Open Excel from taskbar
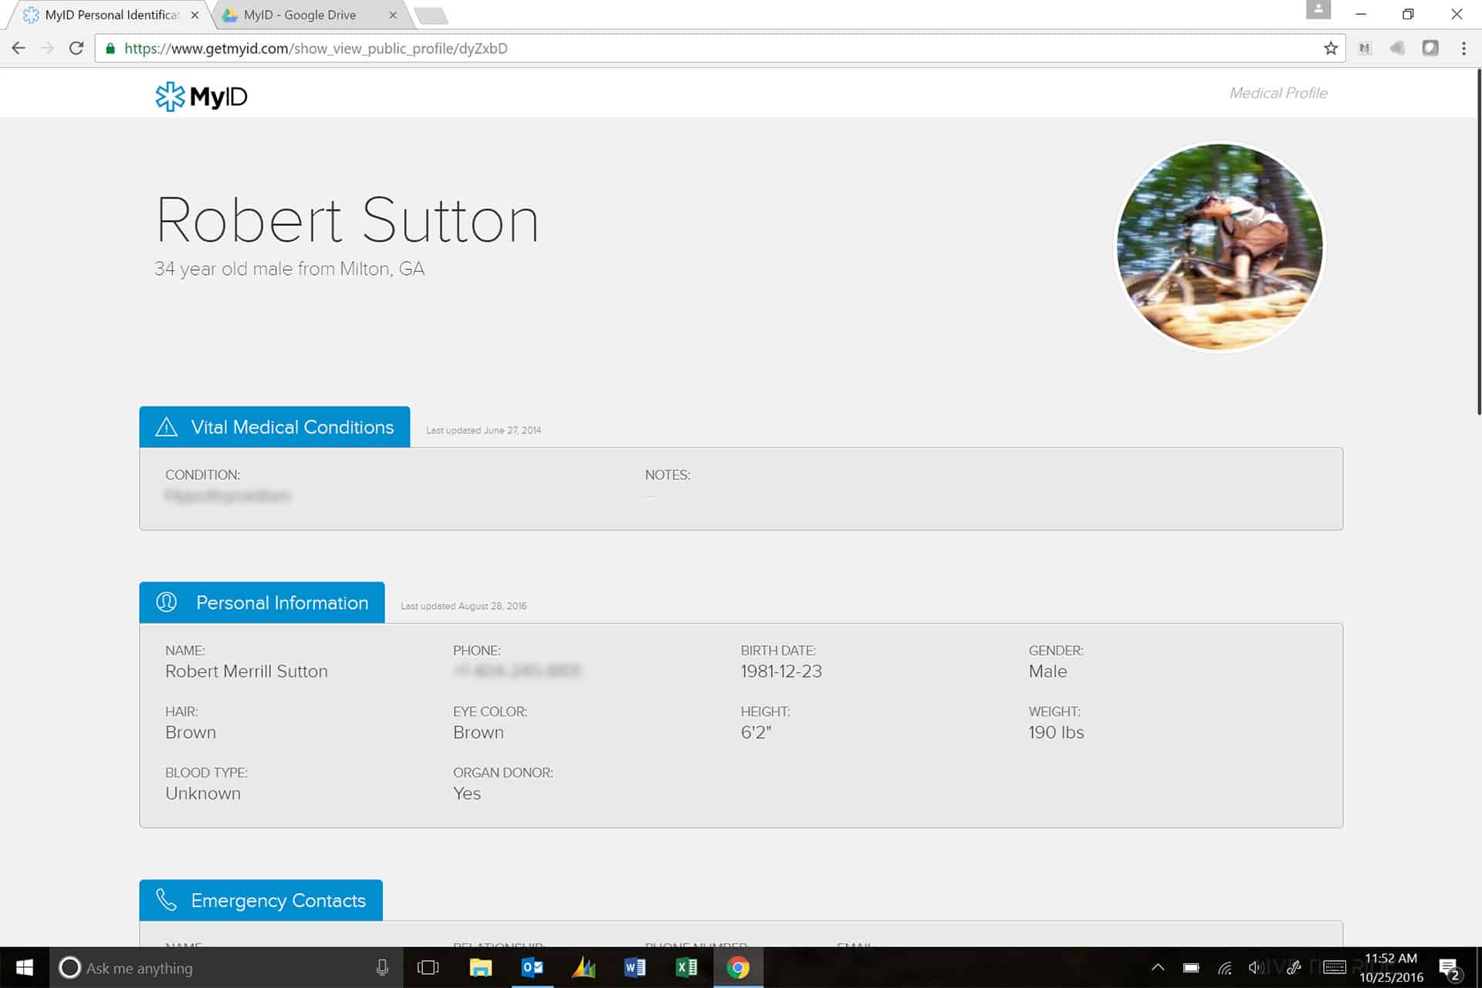This screenshot has height=988, width=1482. pos(686,967)
